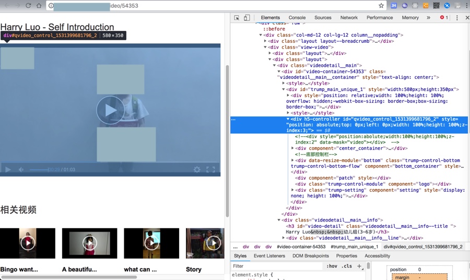
Task: Click the video settings gear icon
Action: (197, 170)
